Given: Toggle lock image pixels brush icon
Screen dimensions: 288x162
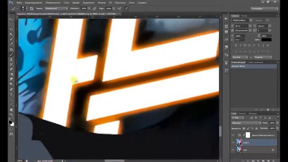Looking at the screenshot, I should pyautogui.click(x=248, y=128).
